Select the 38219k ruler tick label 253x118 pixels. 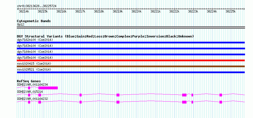(118, 11)
